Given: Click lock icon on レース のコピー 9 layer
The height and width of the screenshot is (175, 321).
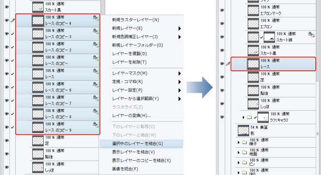Looking at the screenshot, I should pyautogui.click(x=96, y=125).
